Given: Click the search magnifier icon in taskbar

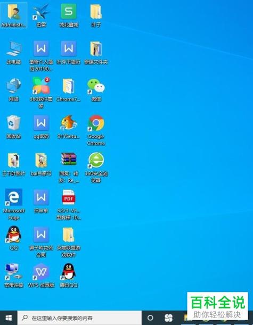Looking at the screenshot, I should (x=25, y=318).
